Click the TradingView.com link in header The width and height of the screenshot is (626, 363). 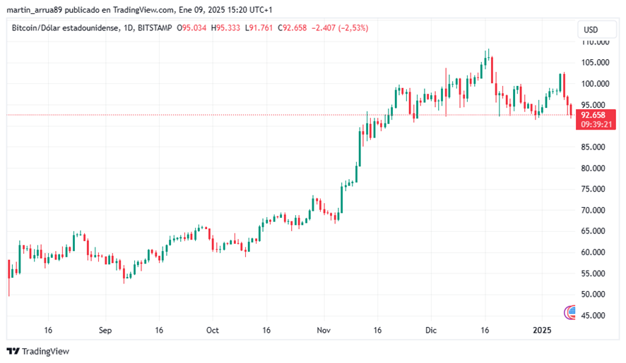coord(143,10)
